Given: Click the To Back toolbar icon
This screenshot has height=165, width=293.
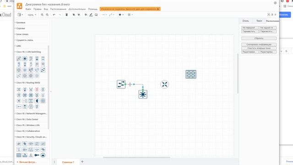Looking at the screenshot, I should 79,15.
